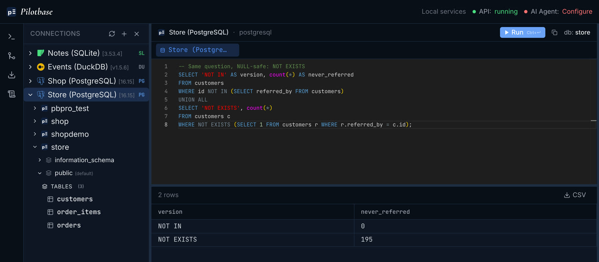Run the query
The width and height of the screenshot is (599, 262).
[x=522, y=32]
